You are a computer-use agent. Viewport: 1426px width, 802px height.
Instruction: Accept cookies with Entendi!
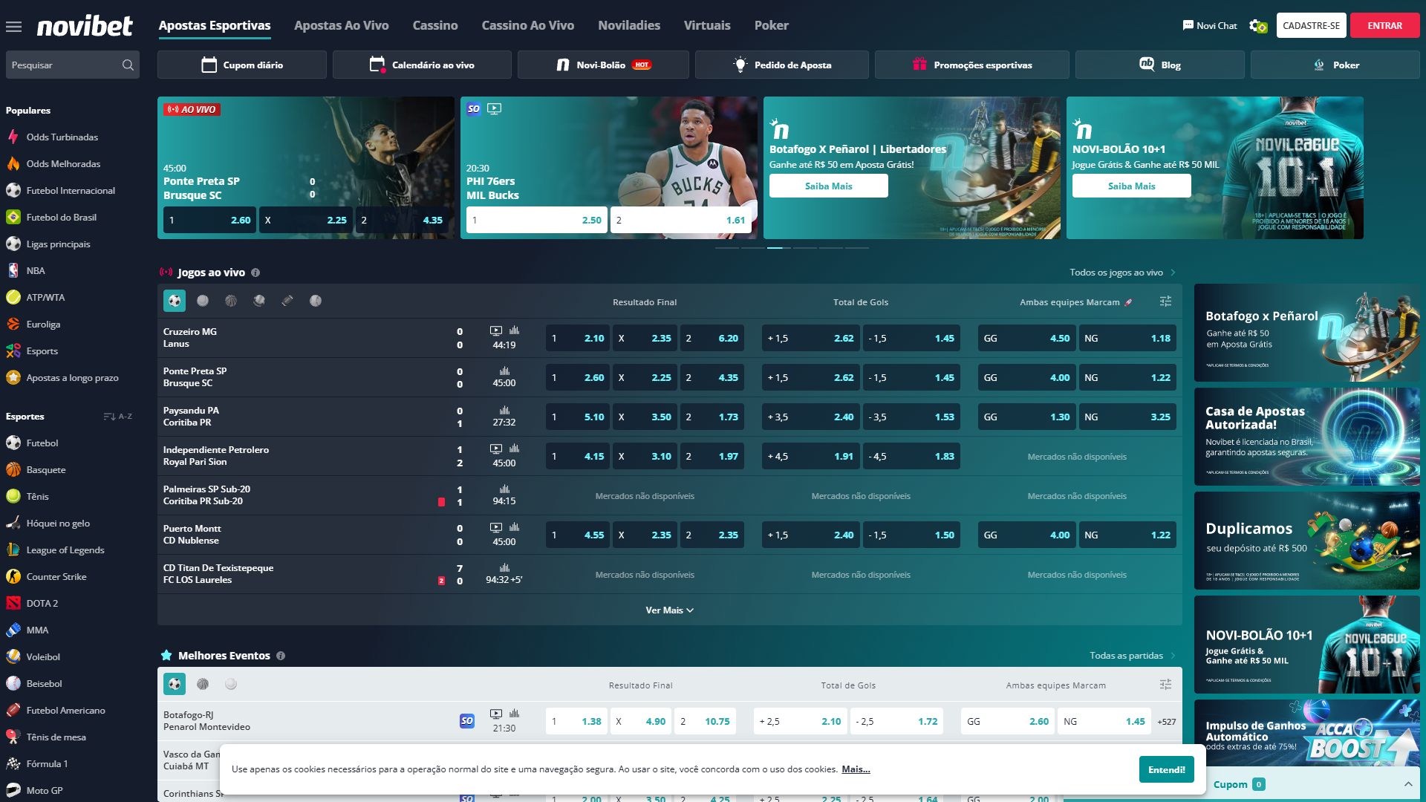[x=1167, y=769]
